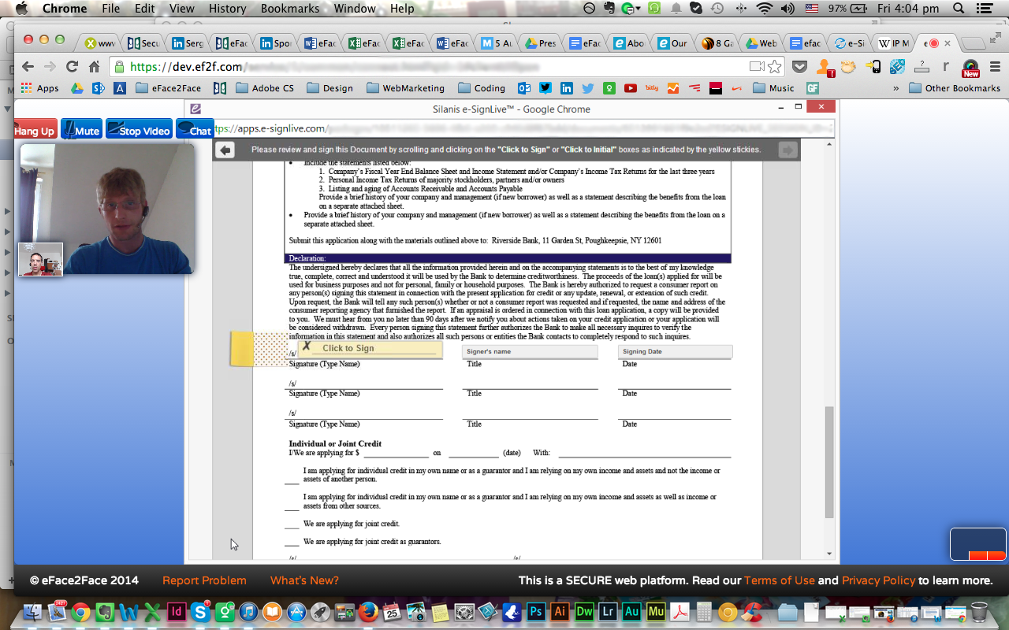Switch to the Serg LinkedIn tab
The width and height of the screenshot is (1009, 630).
[188, 43]
